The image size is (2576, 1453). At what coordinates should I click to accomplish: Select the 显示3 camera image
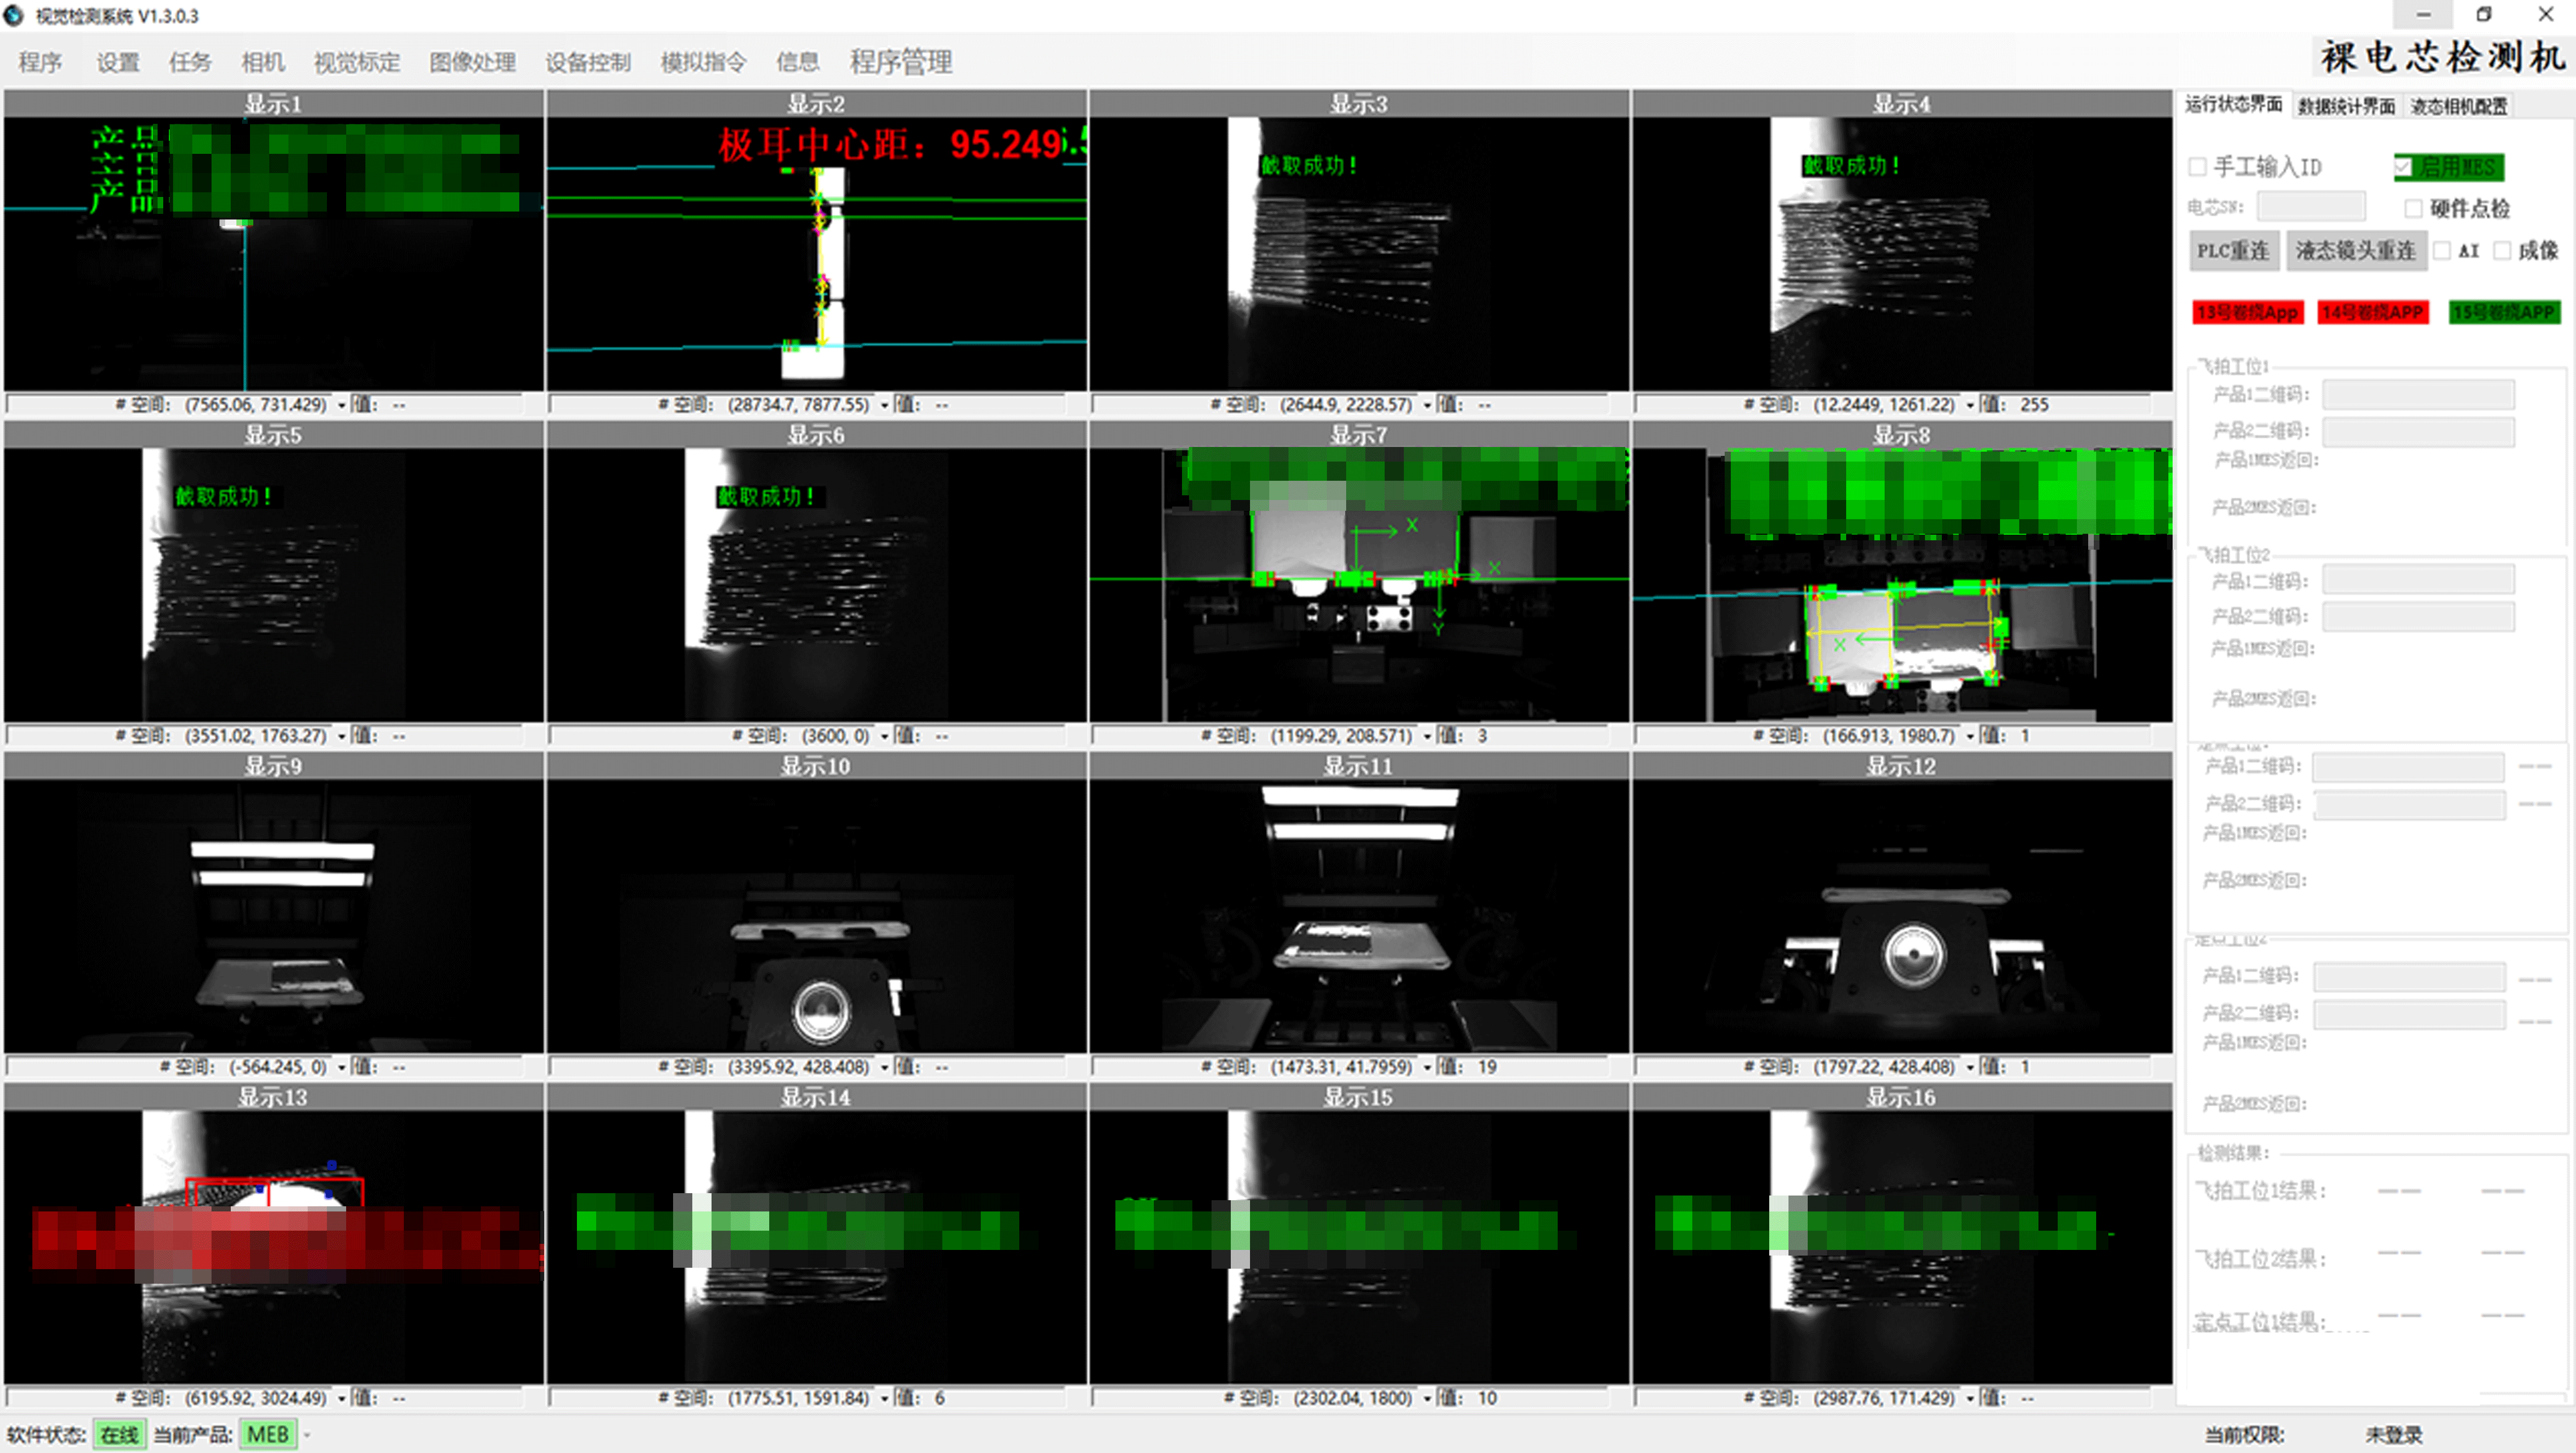tap(1359, 254)
